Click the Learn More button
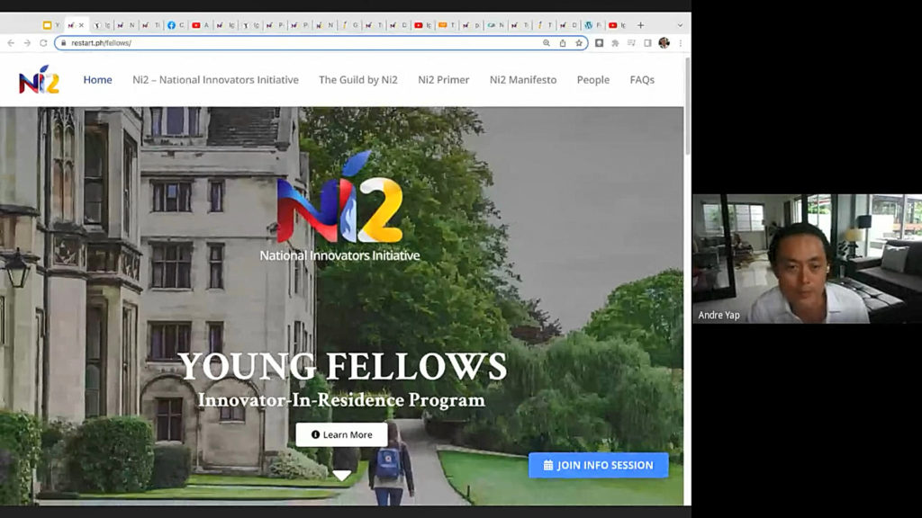 pyautogui.click(x=341, y=434)
